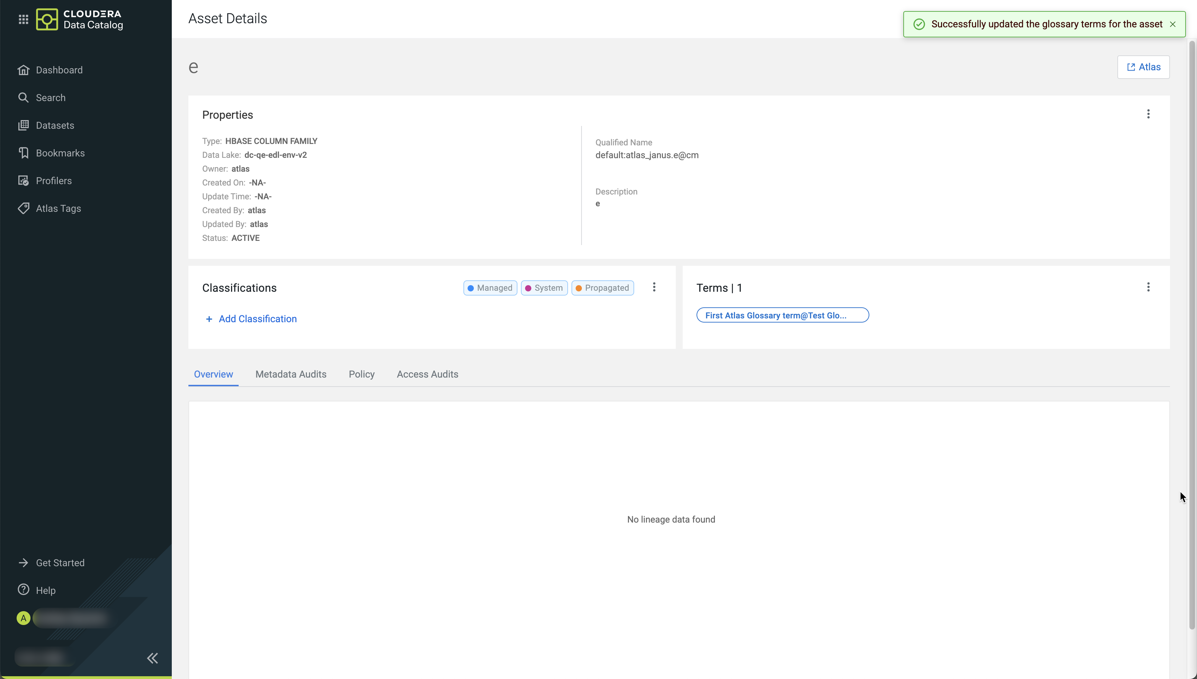Image resolution: width=1197 pixels, height=679 pixels.
Task: Click the green success check icon
Action: pyautogui.click(x=919, y=24)
